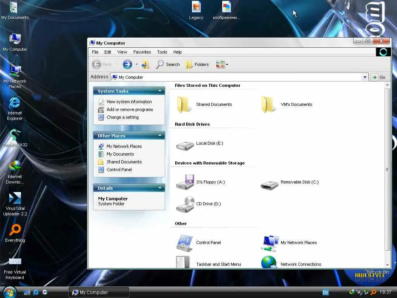Viewport: 397px width, 298px height.
Task: Collapse the Details panel
Action: 160,188
